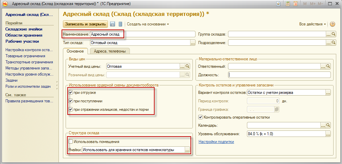The width and height of the screenshot is (342, 164).
Task: Open the calendar icon in title bar
Action: (295, 4)
